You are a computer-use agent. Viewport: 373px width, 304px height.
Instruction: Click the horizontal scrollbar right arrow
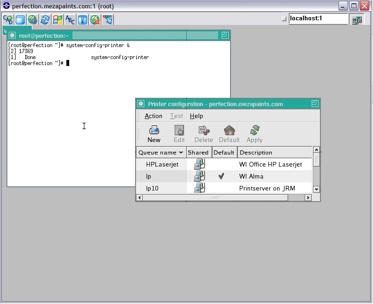point(308,197)
